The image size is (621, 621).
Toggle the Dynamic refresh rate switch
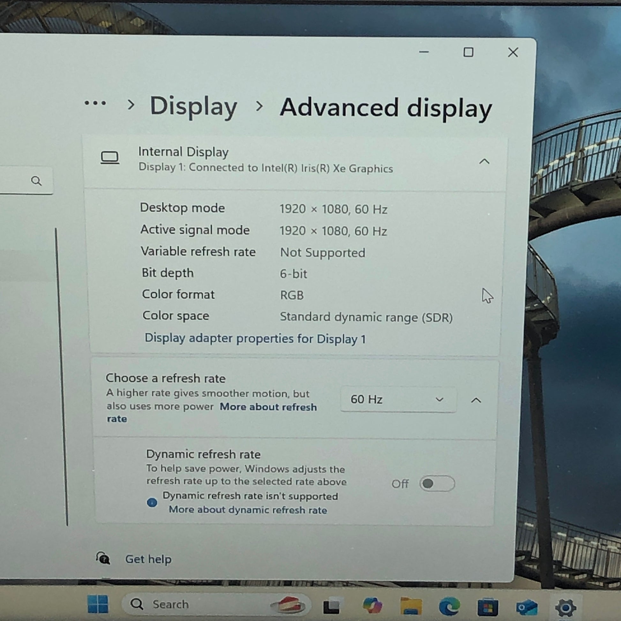[437, 483]
